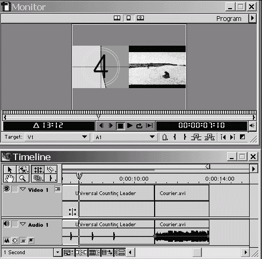Click the Mark In point icon
The width and height of the screenshot is (262, 259).
pyautogui.click(x=175, y=137)
